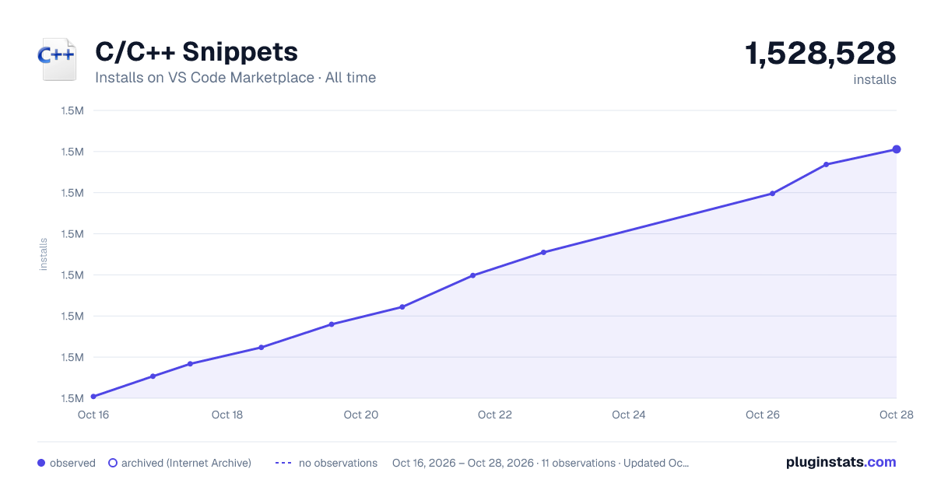Click the Oct 20 axis label
This screenshot has width=934, height=490.
(361, 415)
